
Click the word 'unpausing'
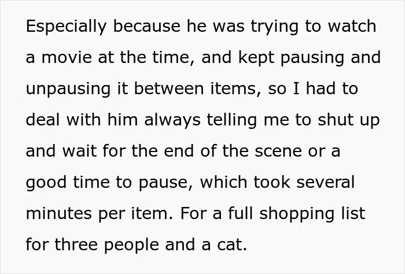tap(68, 89)
